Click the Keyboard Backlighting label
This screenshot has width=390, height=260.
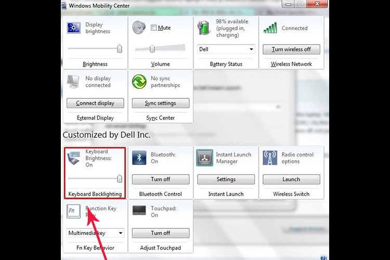pyautogui.click(x=95, y=194)
